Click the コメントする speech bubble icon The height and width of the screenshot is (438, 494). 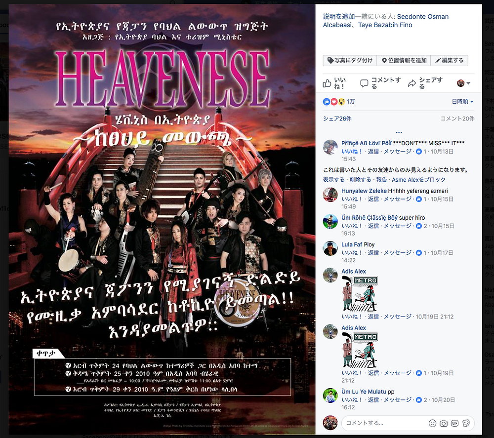point(364,83)
